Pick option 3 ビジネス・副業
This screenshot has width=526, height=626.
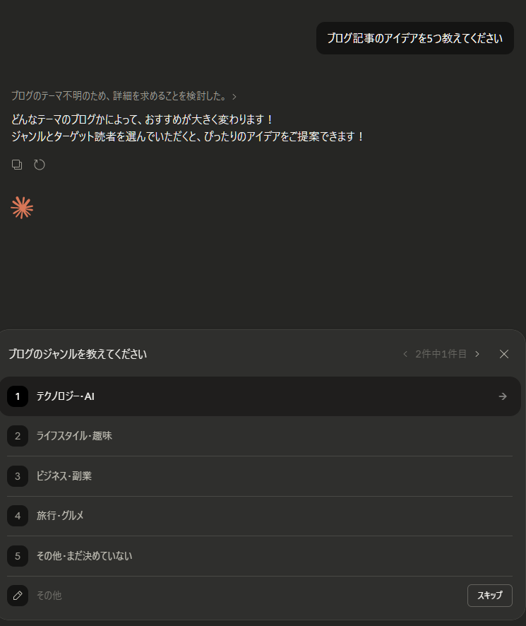pyautogui.click(x=260, y=476)
